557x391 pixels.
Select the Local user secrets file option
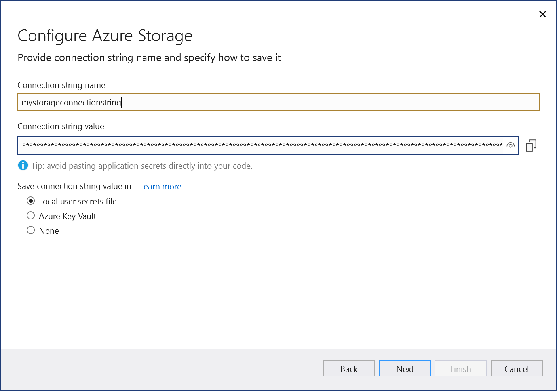coord(31,201)
